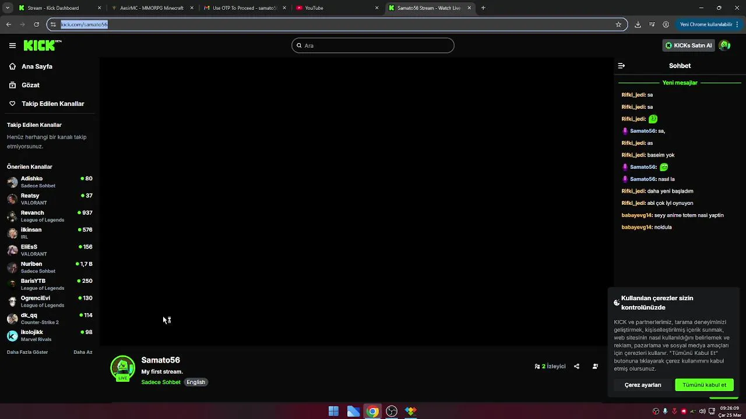The image size is (746, 419).
Task: Click into the Ara search field
Action: tap(373, 45)
